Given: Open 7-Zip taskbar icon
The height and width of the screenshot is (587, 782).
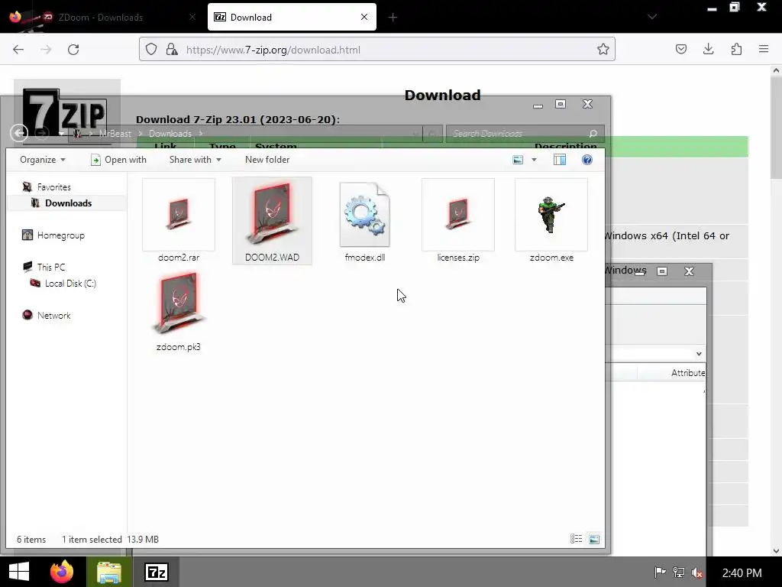Looking at the screenshot, I should point(157,572).
